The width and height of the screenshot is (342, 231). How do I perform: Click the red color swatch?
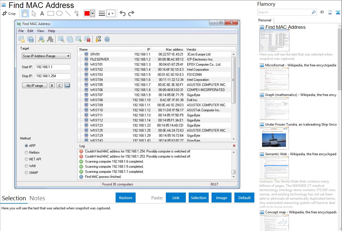(x=87, y=13)
